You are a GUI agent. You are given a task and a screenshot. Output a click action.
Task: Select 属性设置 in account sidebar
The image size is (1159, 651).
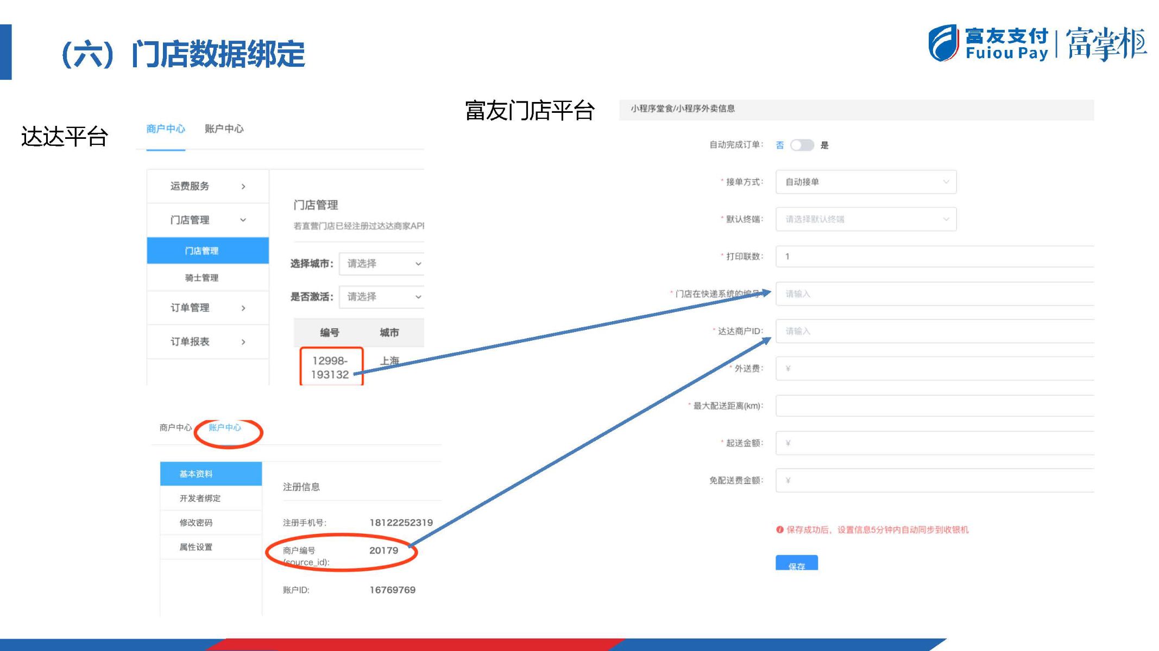click(211, 547)
